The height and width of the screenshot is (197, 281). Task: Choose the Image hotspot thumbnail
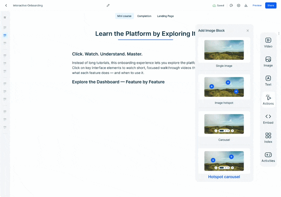(224, 87)
